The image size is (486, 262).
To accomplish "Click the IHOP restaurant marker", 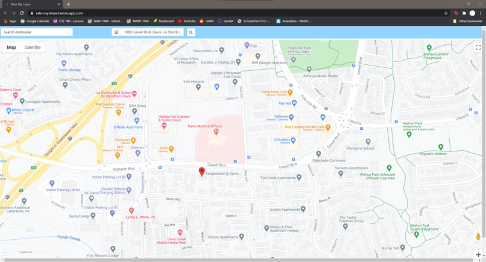I will [171, 149].
